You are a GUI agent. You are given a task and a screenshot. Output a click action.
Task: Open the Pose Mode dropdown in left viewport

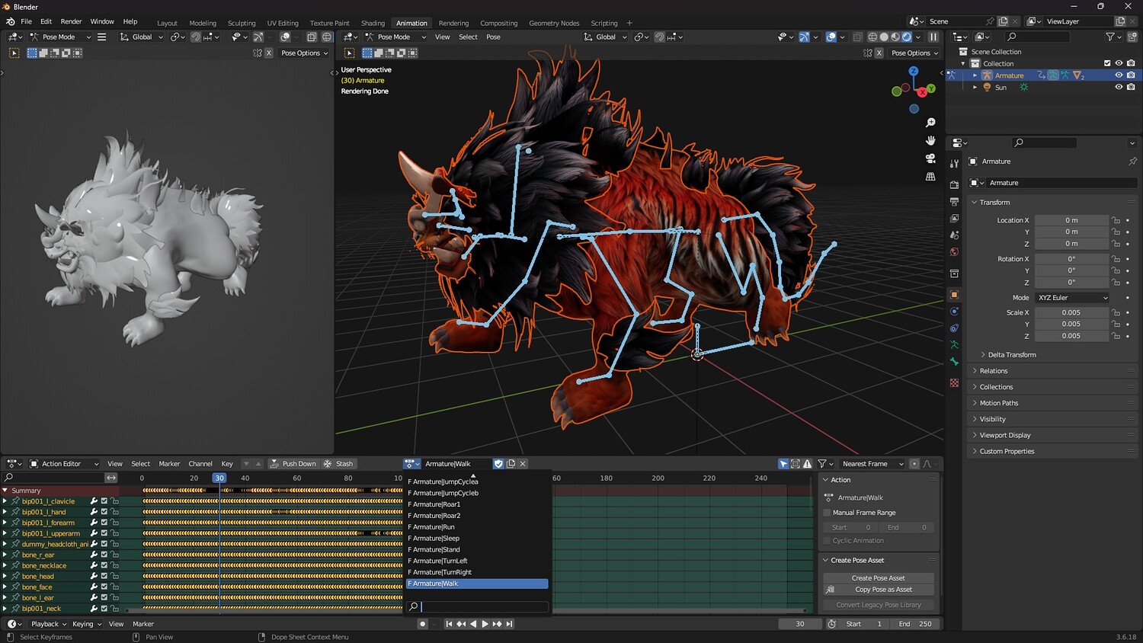pos(60,37)
